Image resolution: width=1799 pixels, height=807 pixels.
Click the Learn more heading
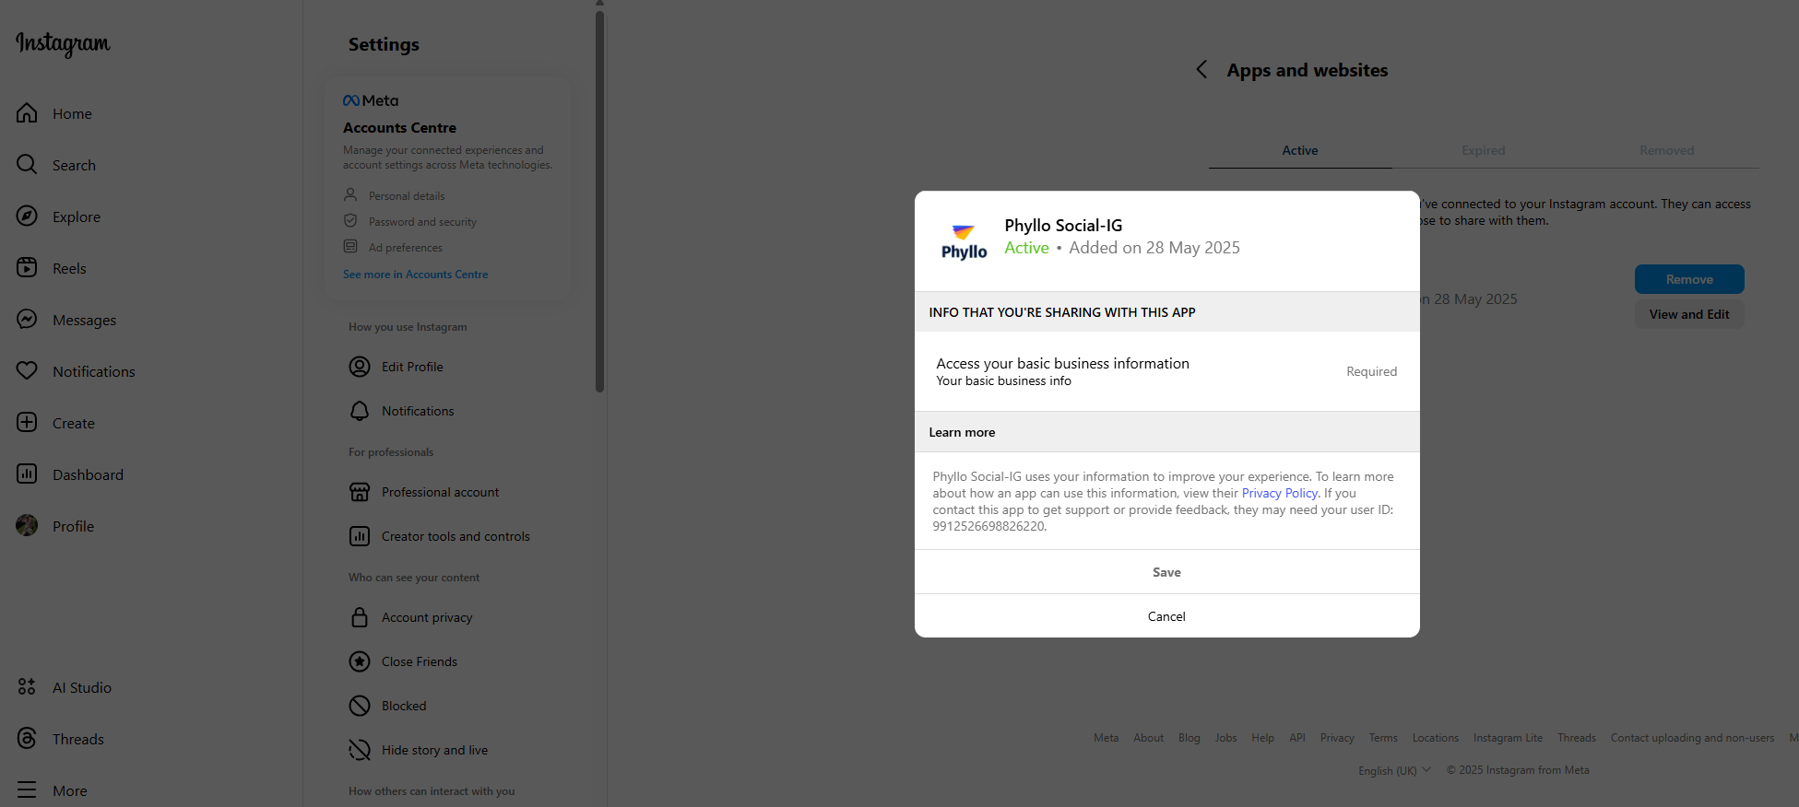coord(962,432)
